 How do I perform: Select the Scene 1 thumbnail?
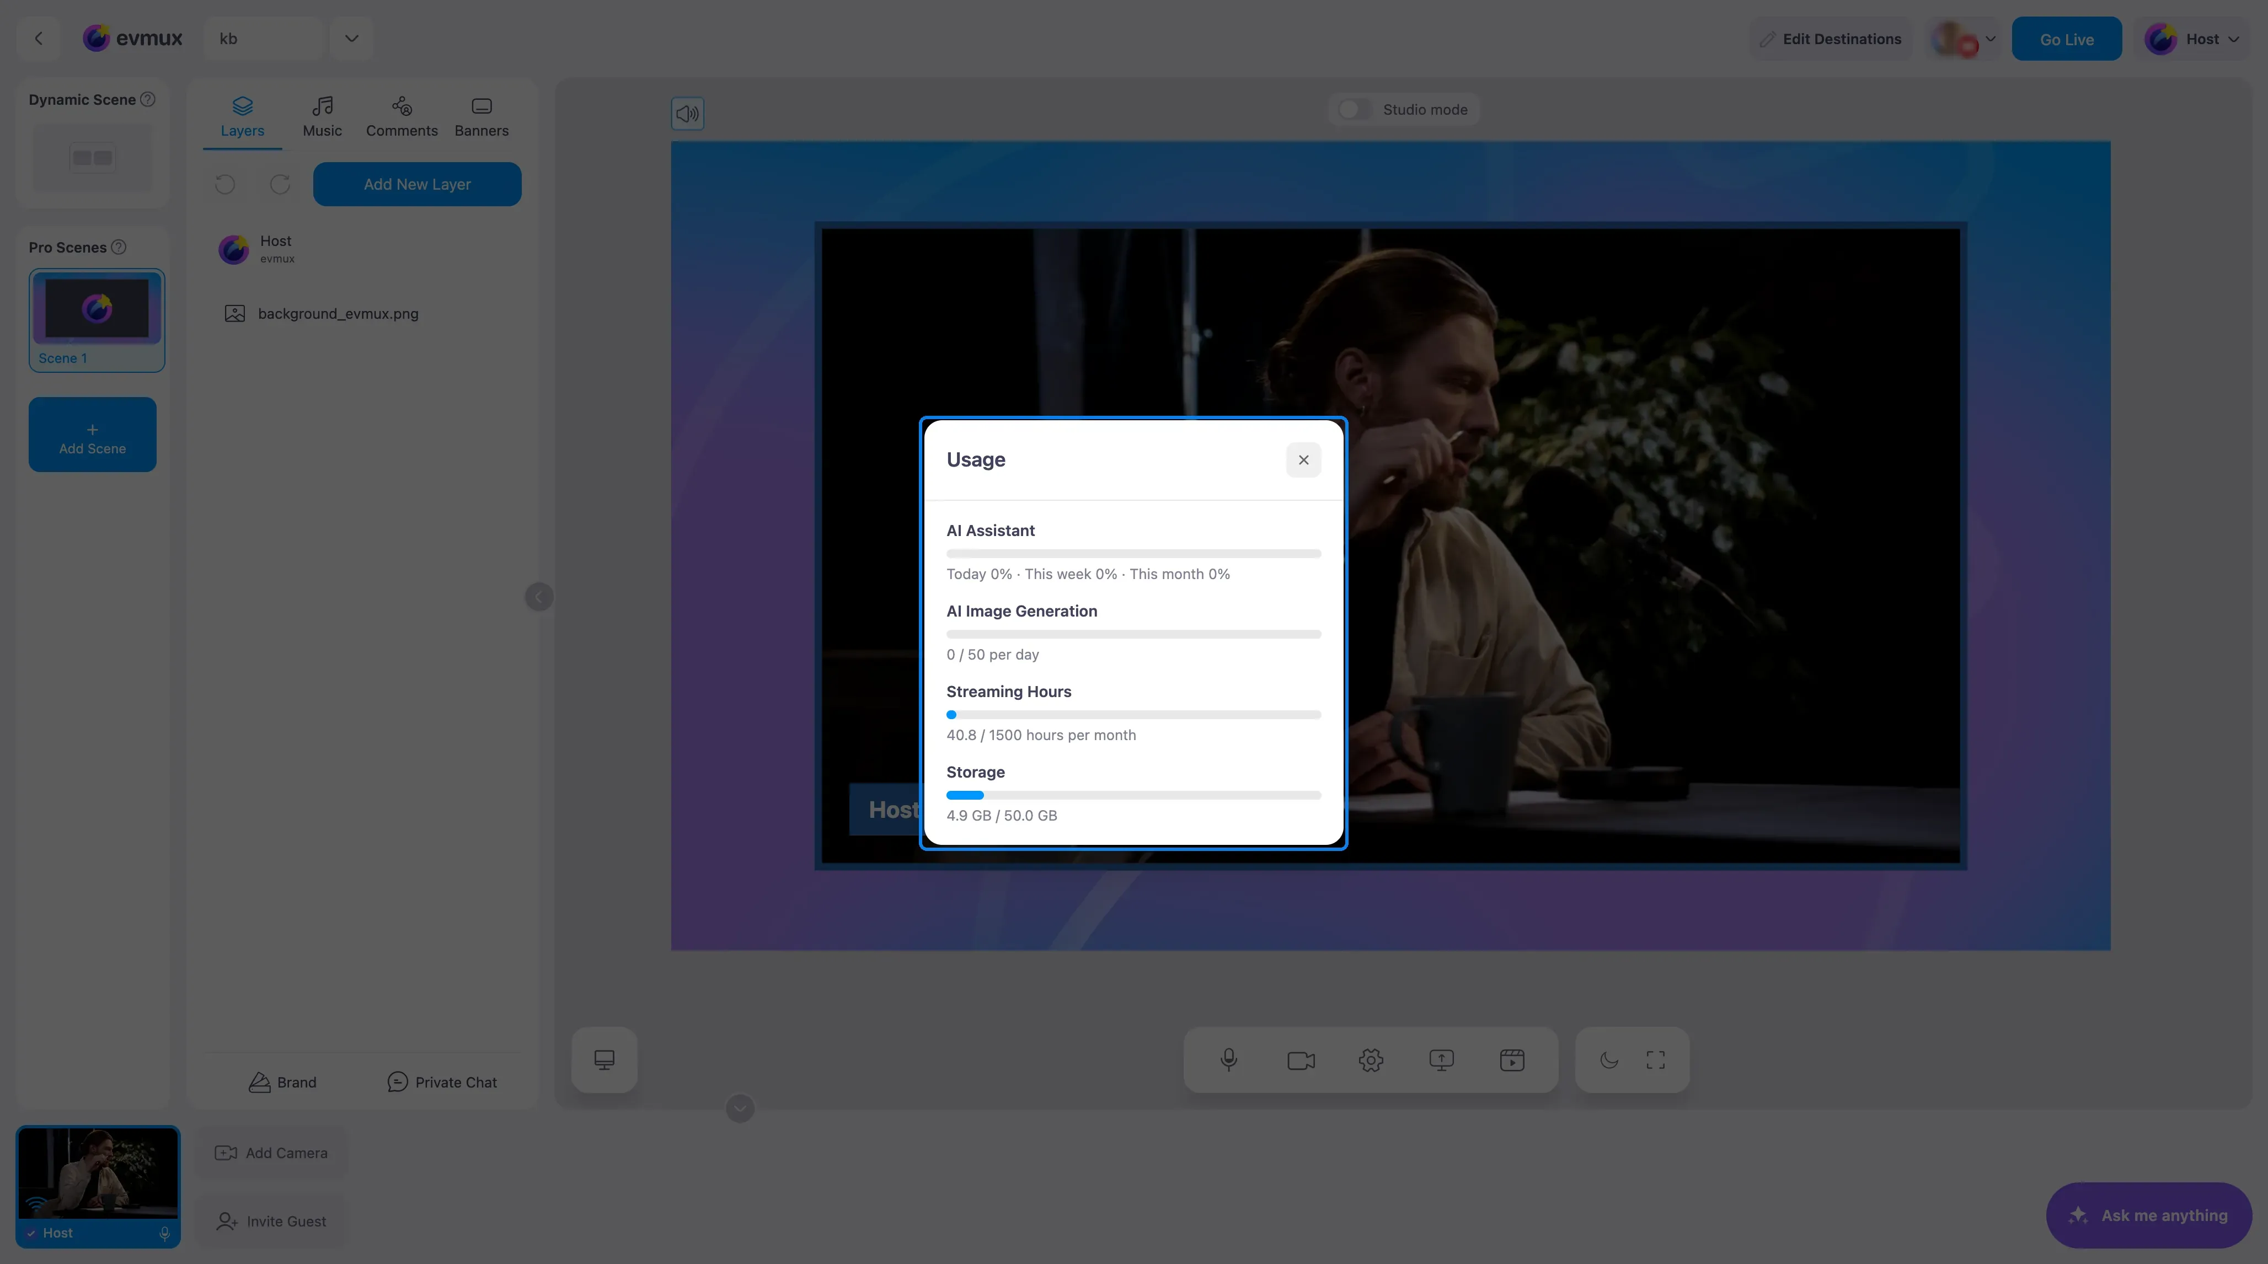[x=97, y=319]
